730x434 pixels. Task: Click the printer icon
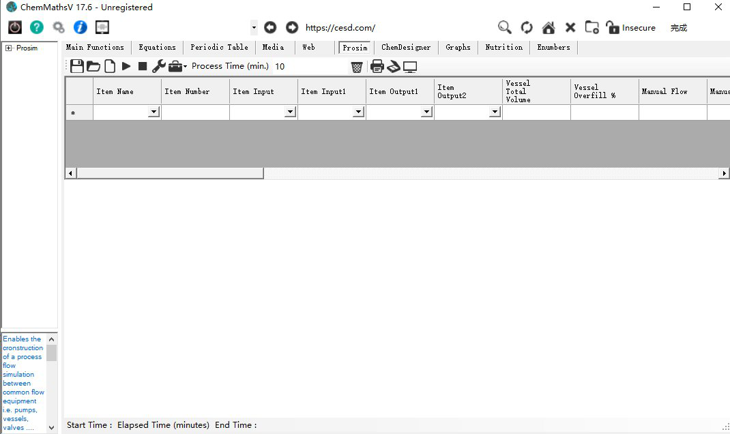[x=377, y=66]
